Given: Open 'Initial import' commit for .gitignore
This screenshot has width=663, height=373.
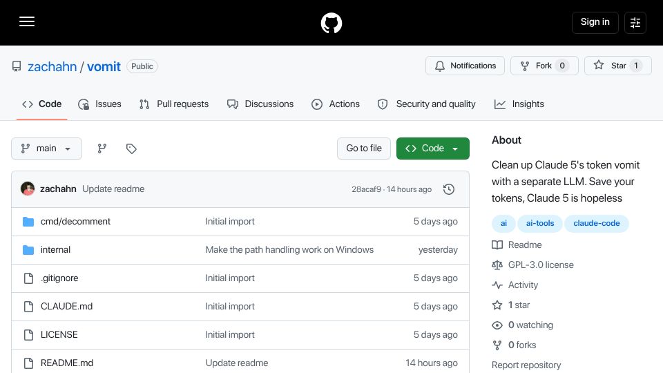Looking at the screenshot, I should pyautogui.click(x=230, y=278).
